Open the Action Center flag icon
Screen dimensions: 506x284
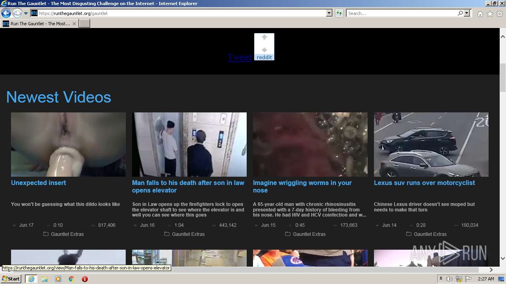click(x=468, y=279)
